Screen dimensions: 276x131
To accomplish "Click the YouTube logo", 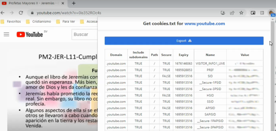I will (x=30, y=35).
